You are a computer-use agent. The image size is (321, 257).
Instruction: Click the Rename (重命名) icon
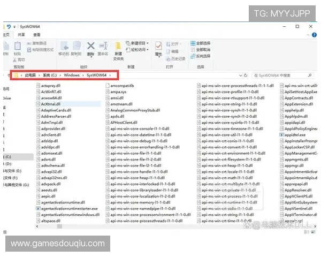click(103, 48)
